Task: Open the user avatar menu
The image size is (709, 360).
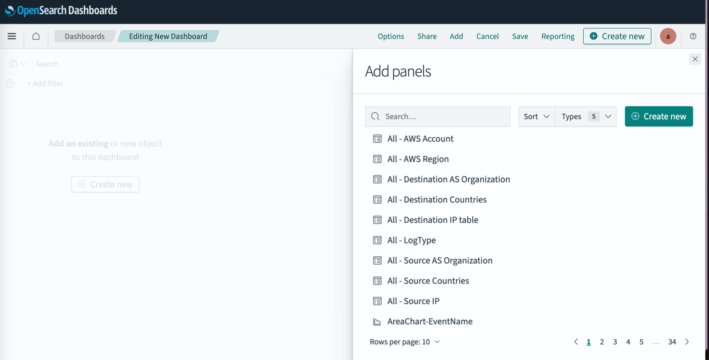Action: (668, 36)
